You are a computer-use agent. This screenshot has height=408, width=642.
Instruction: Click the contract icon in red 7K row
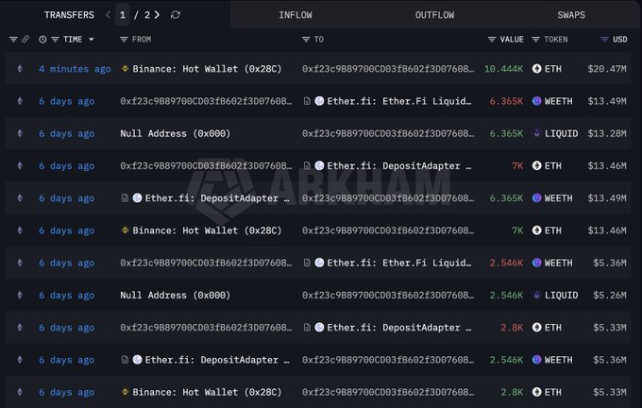point(307,166)
